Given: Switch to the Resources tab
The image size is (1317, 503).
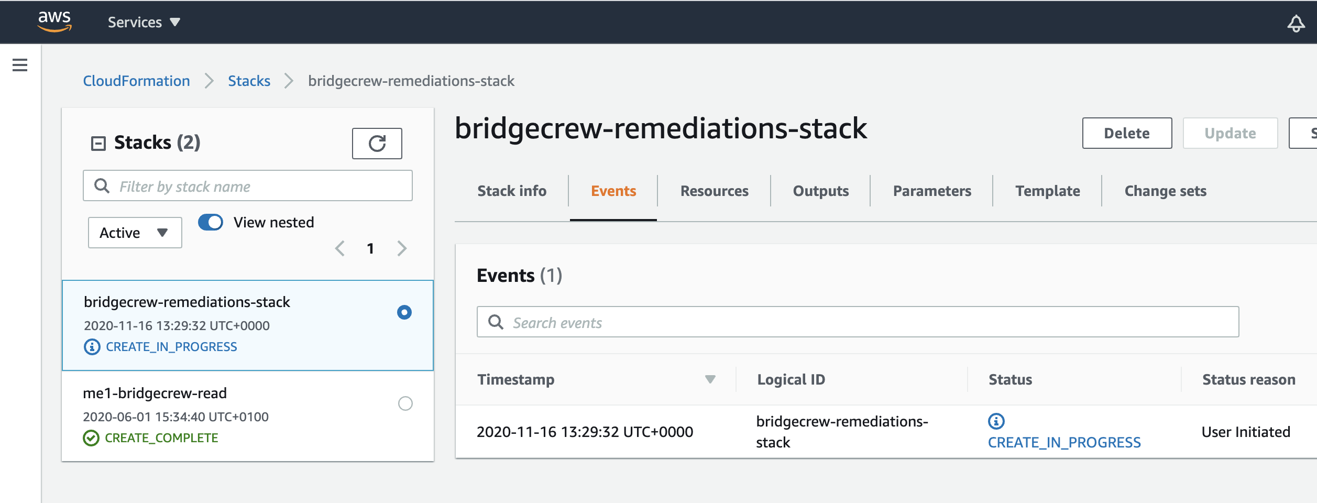Looking at the screenshot, I should [715, 191].
